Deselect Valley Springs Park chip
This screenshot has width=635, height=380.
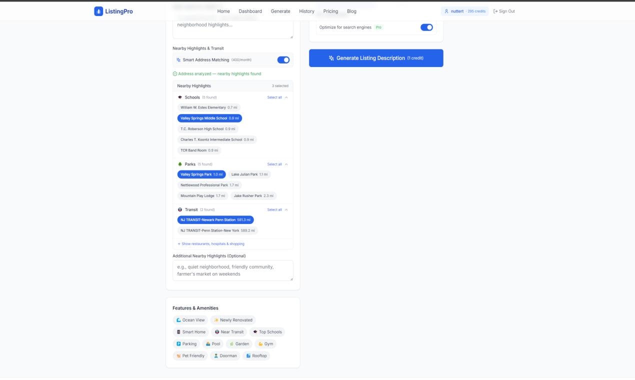tap(201, 174)
